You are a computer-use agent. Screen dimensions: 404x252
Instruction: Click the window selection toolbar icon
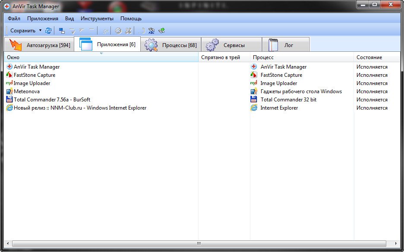pos(62,31)
